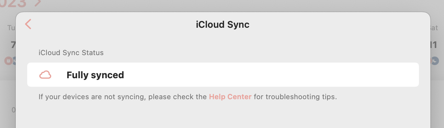
Task: Go back using the pink chevron arrow
Action: tap(28, 24)
